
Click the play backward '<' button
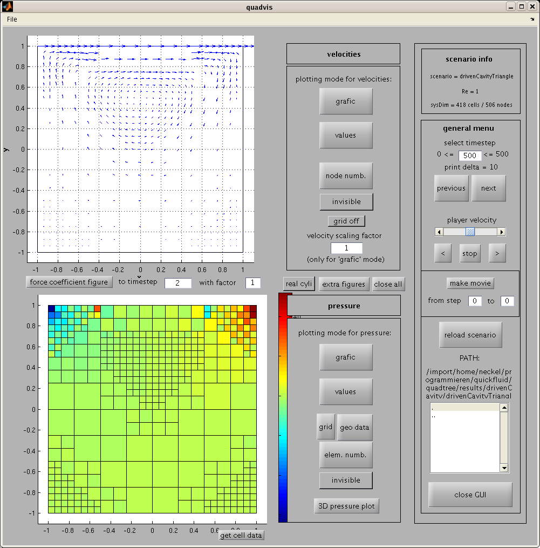pyautogui.click(x=443, y=253)
